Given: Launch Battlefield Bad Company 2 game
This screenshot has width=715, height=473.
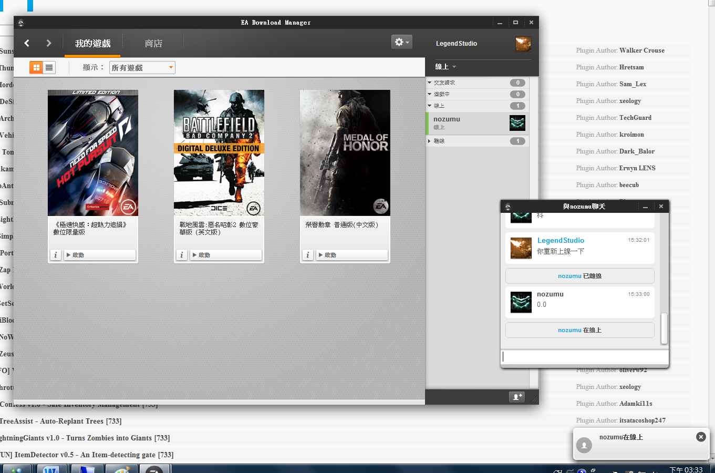Looking at the screenshot, I should click(x=226, y=255).
